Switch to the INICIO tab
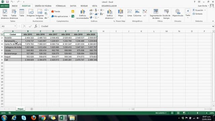This screenshot has height=121, width=215. (15, 6)
